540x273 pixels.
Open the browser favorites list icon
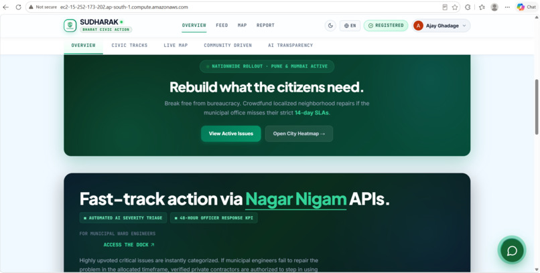[x=482, y=7]
